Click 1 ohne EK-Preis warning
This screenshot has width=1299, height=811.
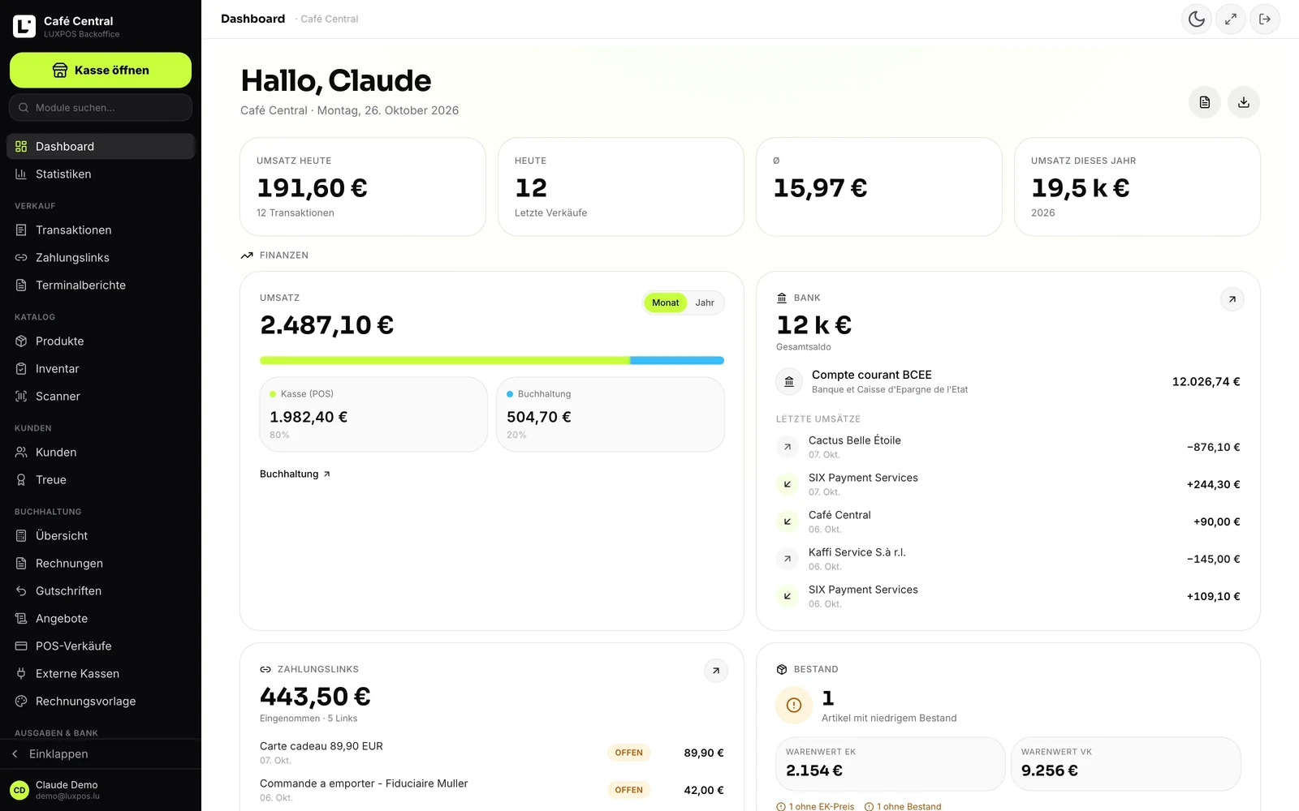(x=815, y=806)
